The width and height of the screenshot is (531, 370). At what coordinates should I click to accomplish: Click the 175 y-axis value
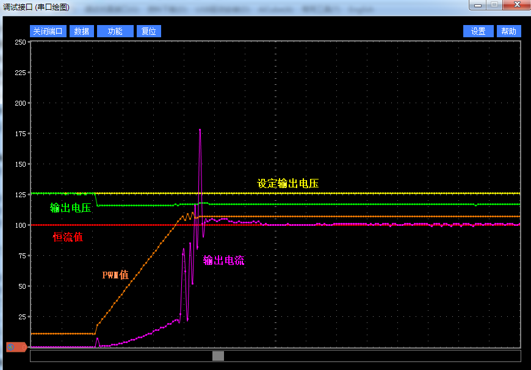20,134
